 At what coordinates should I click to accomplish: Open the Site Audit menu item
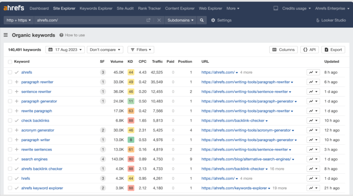pos(125,8)
